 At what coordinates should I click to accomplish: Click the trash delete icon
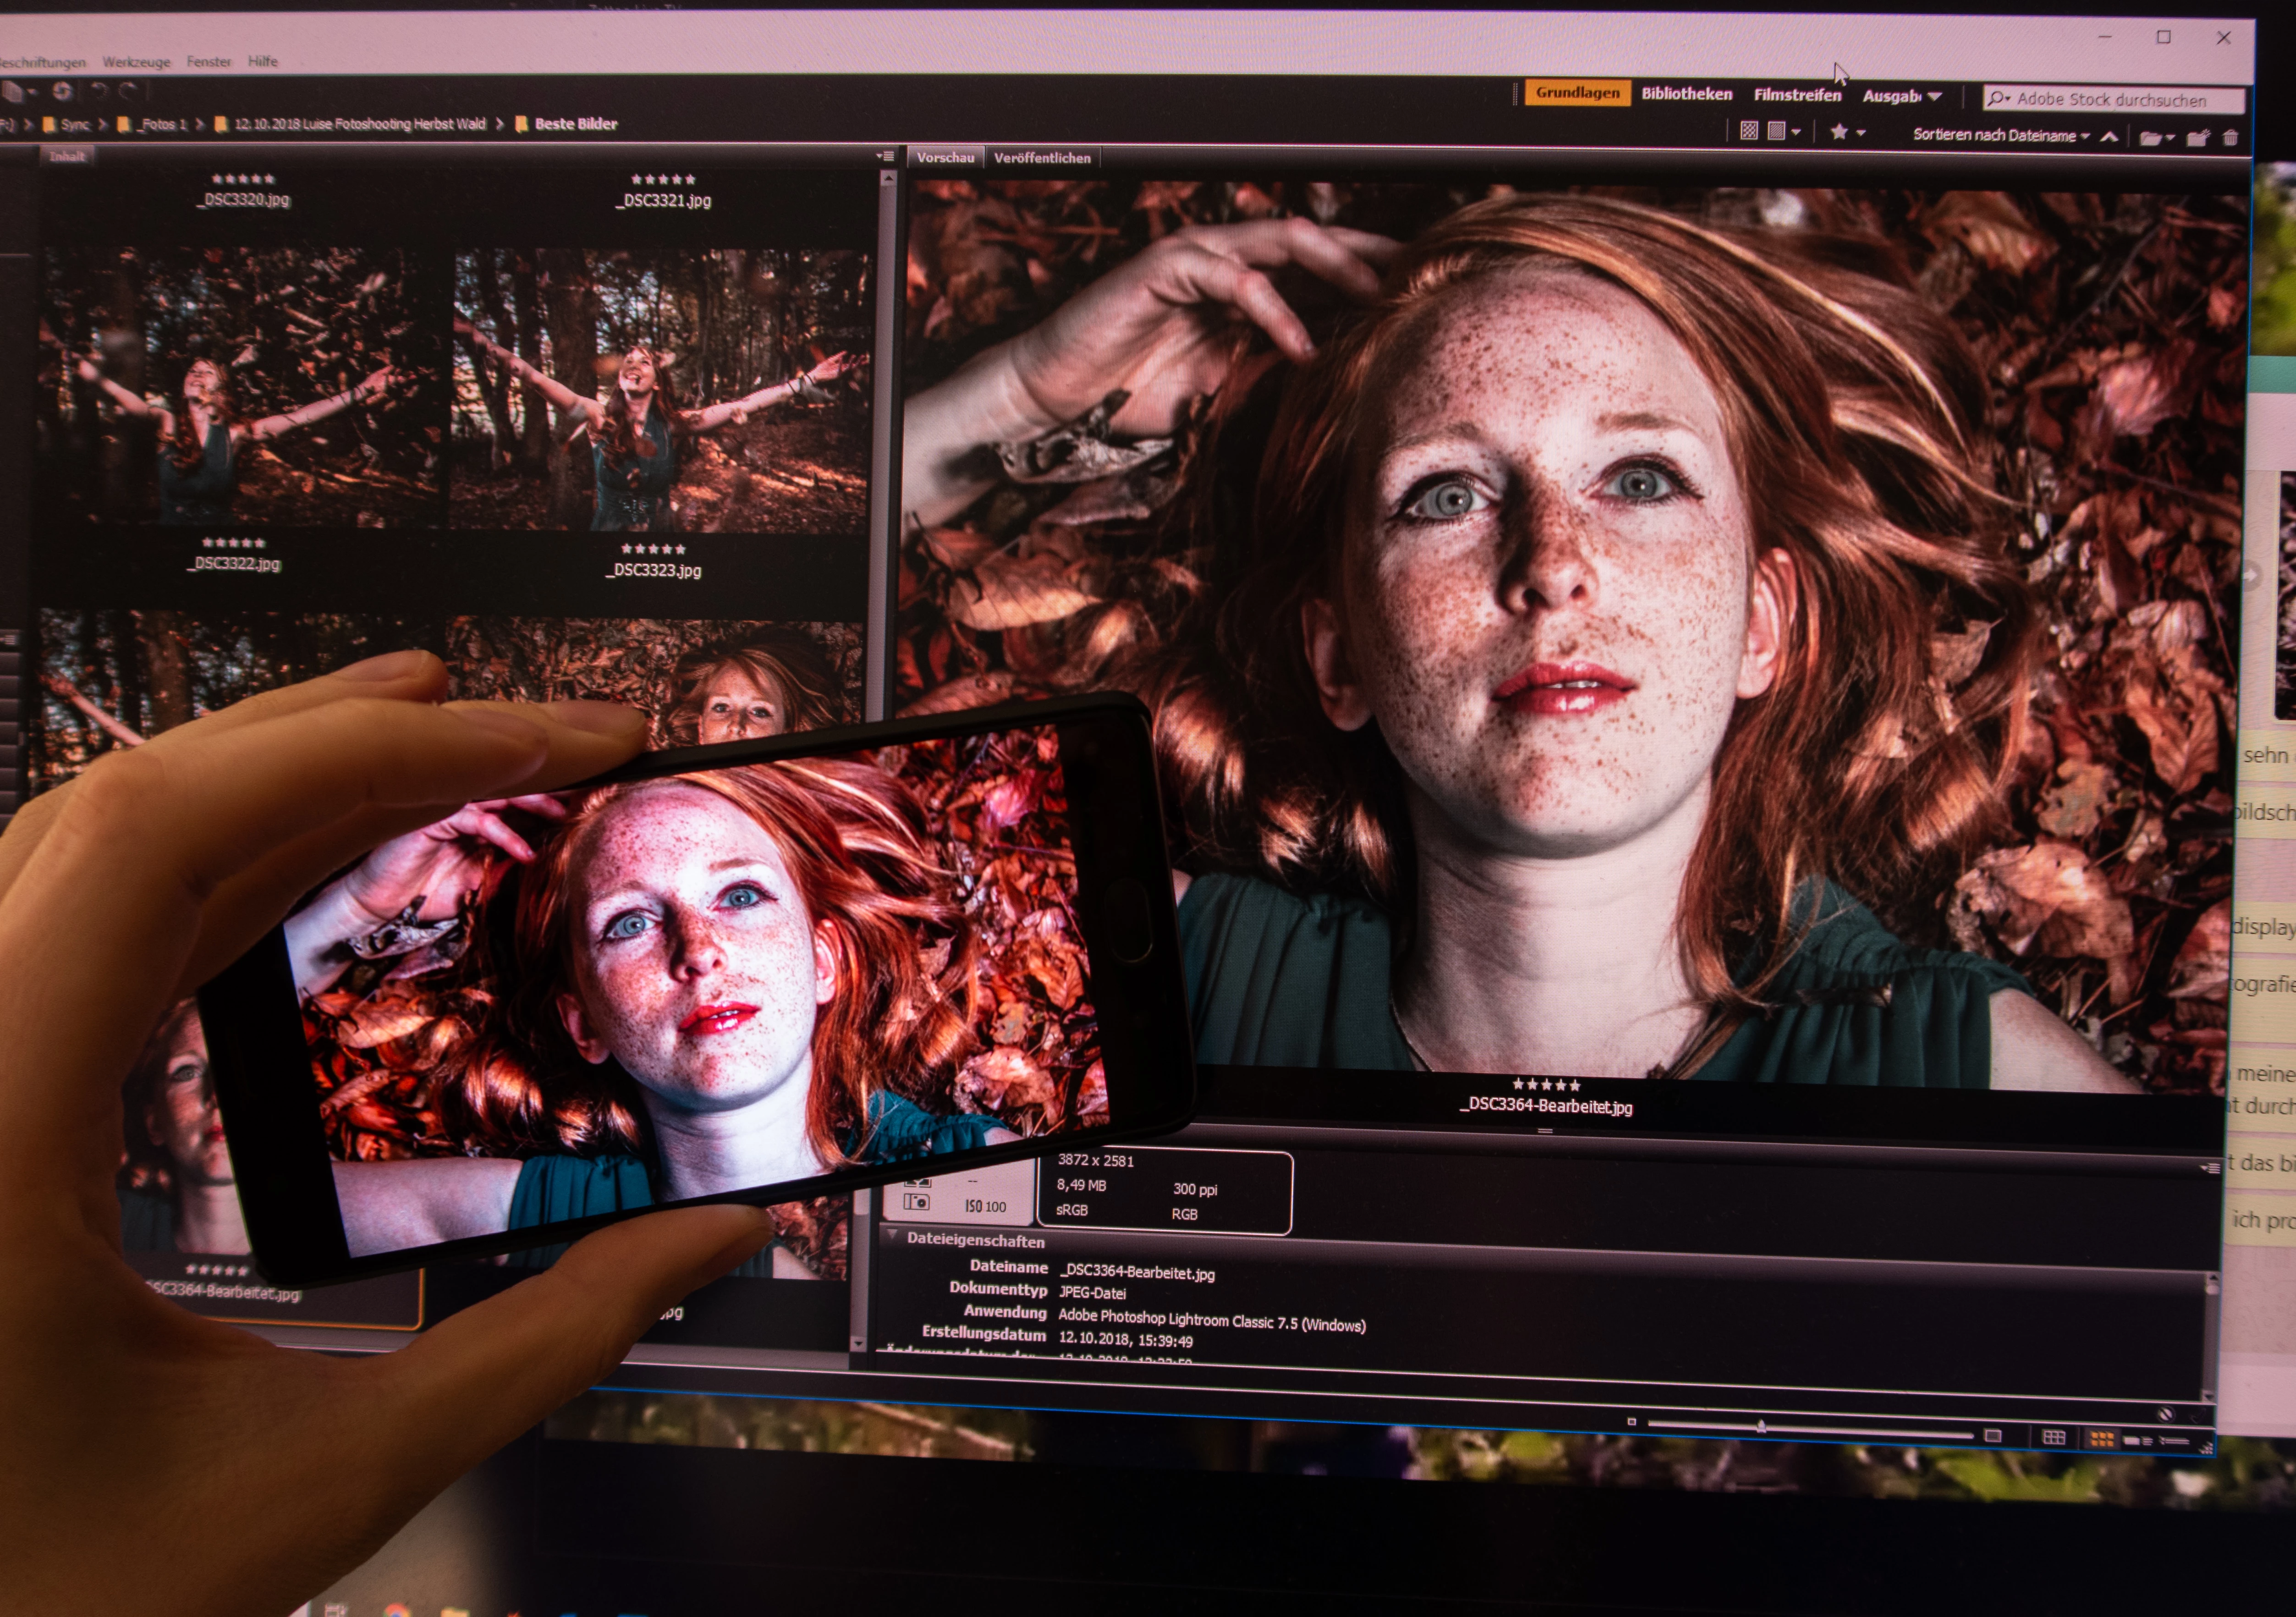2230,138
